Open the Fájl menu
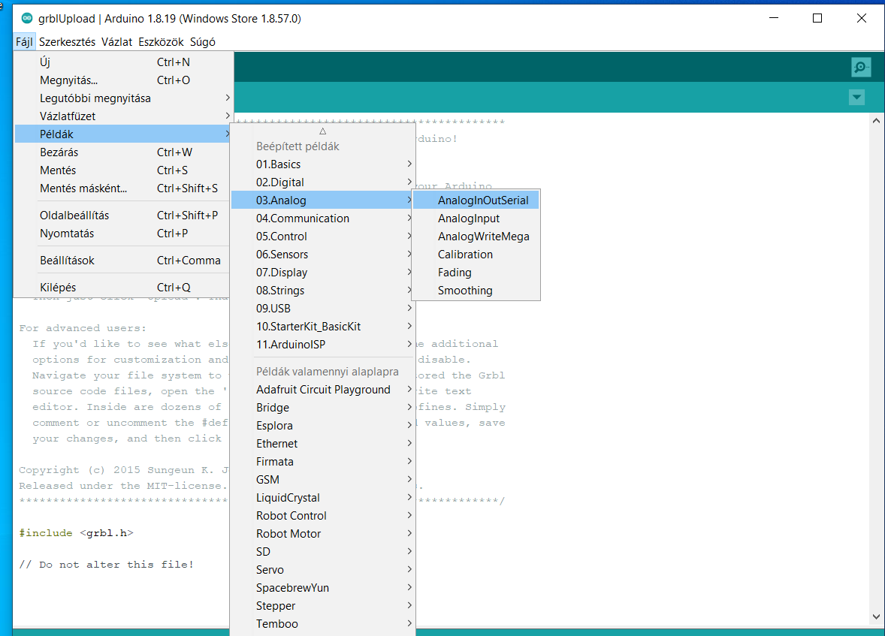 point(24,42)
